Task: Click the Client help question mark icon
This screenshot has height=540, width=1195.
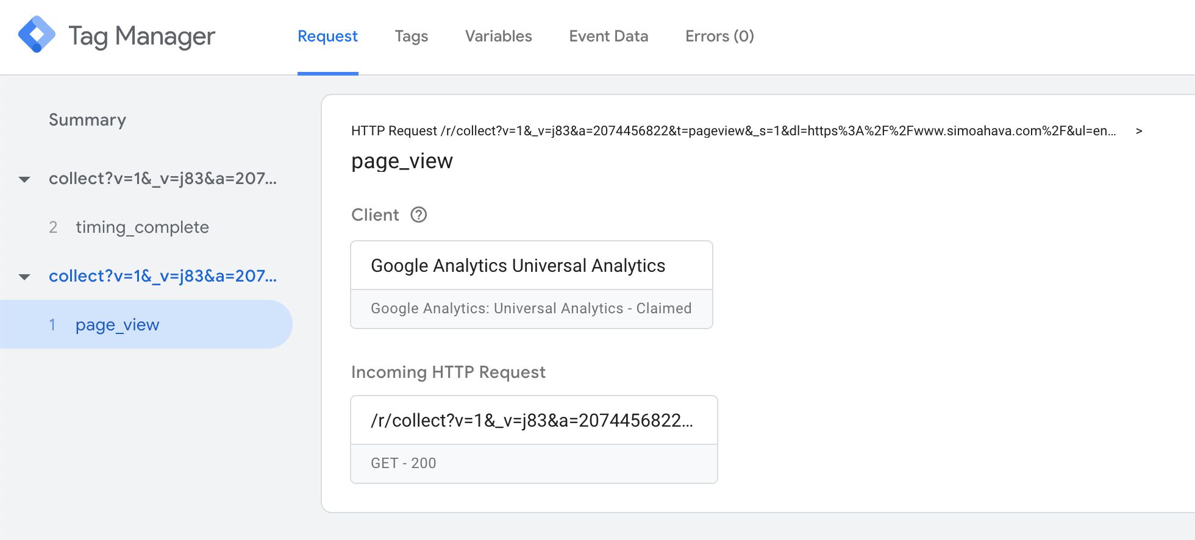Action: (418, 215)
